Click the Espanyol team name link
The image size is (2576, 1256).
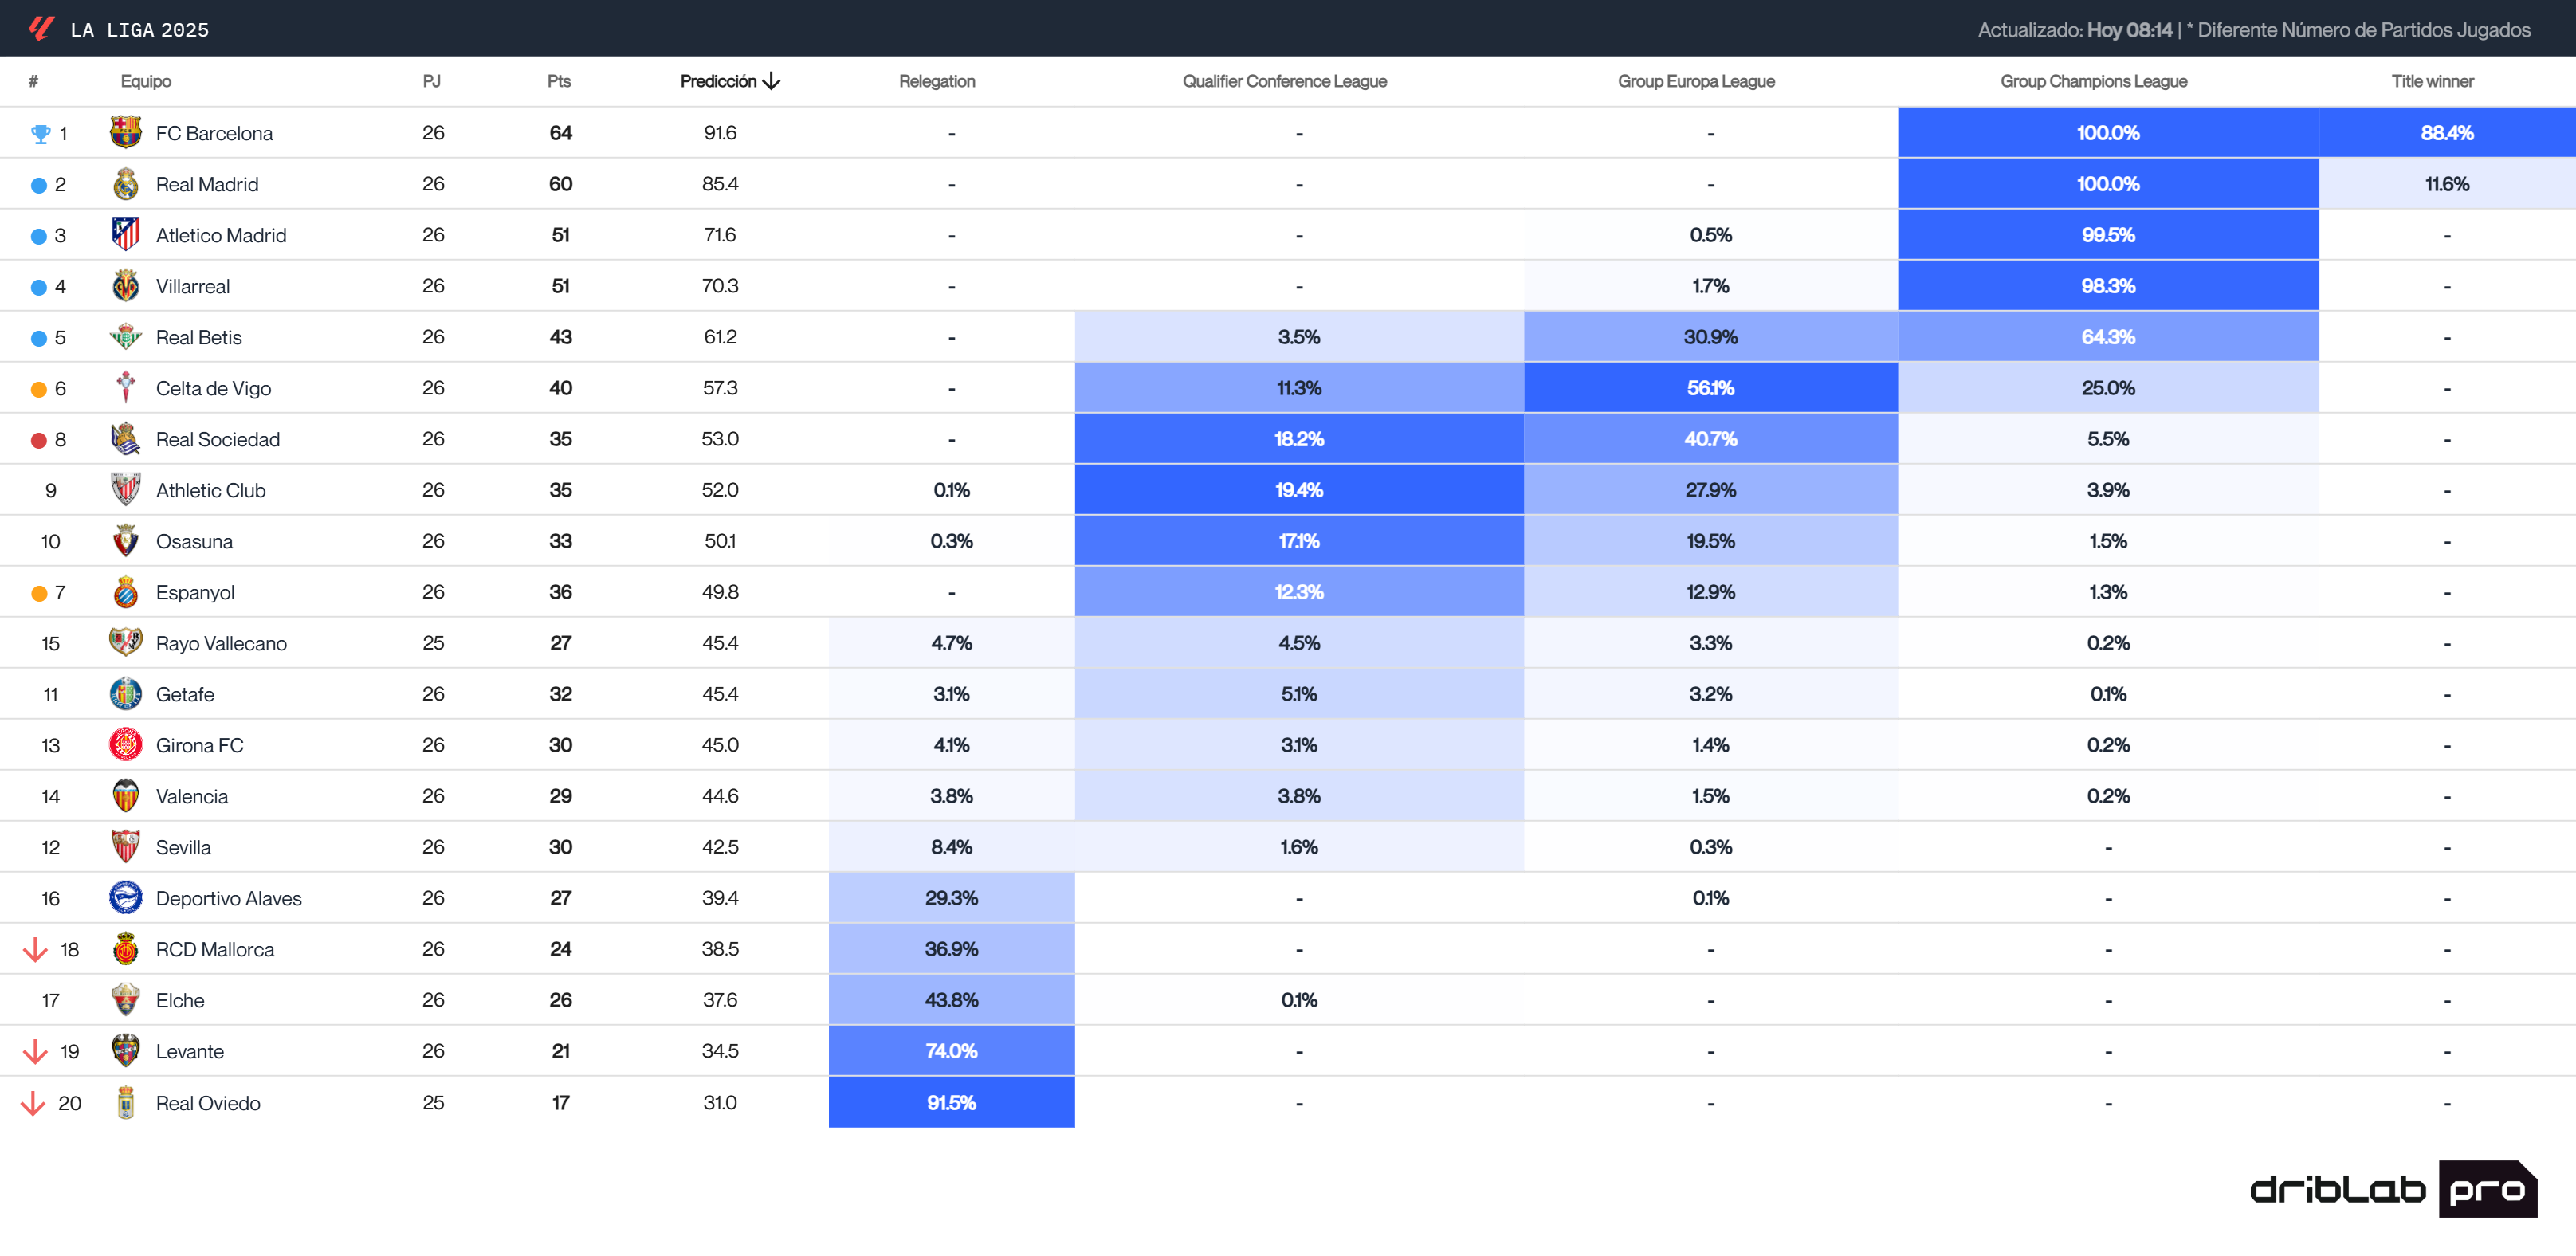195,592
